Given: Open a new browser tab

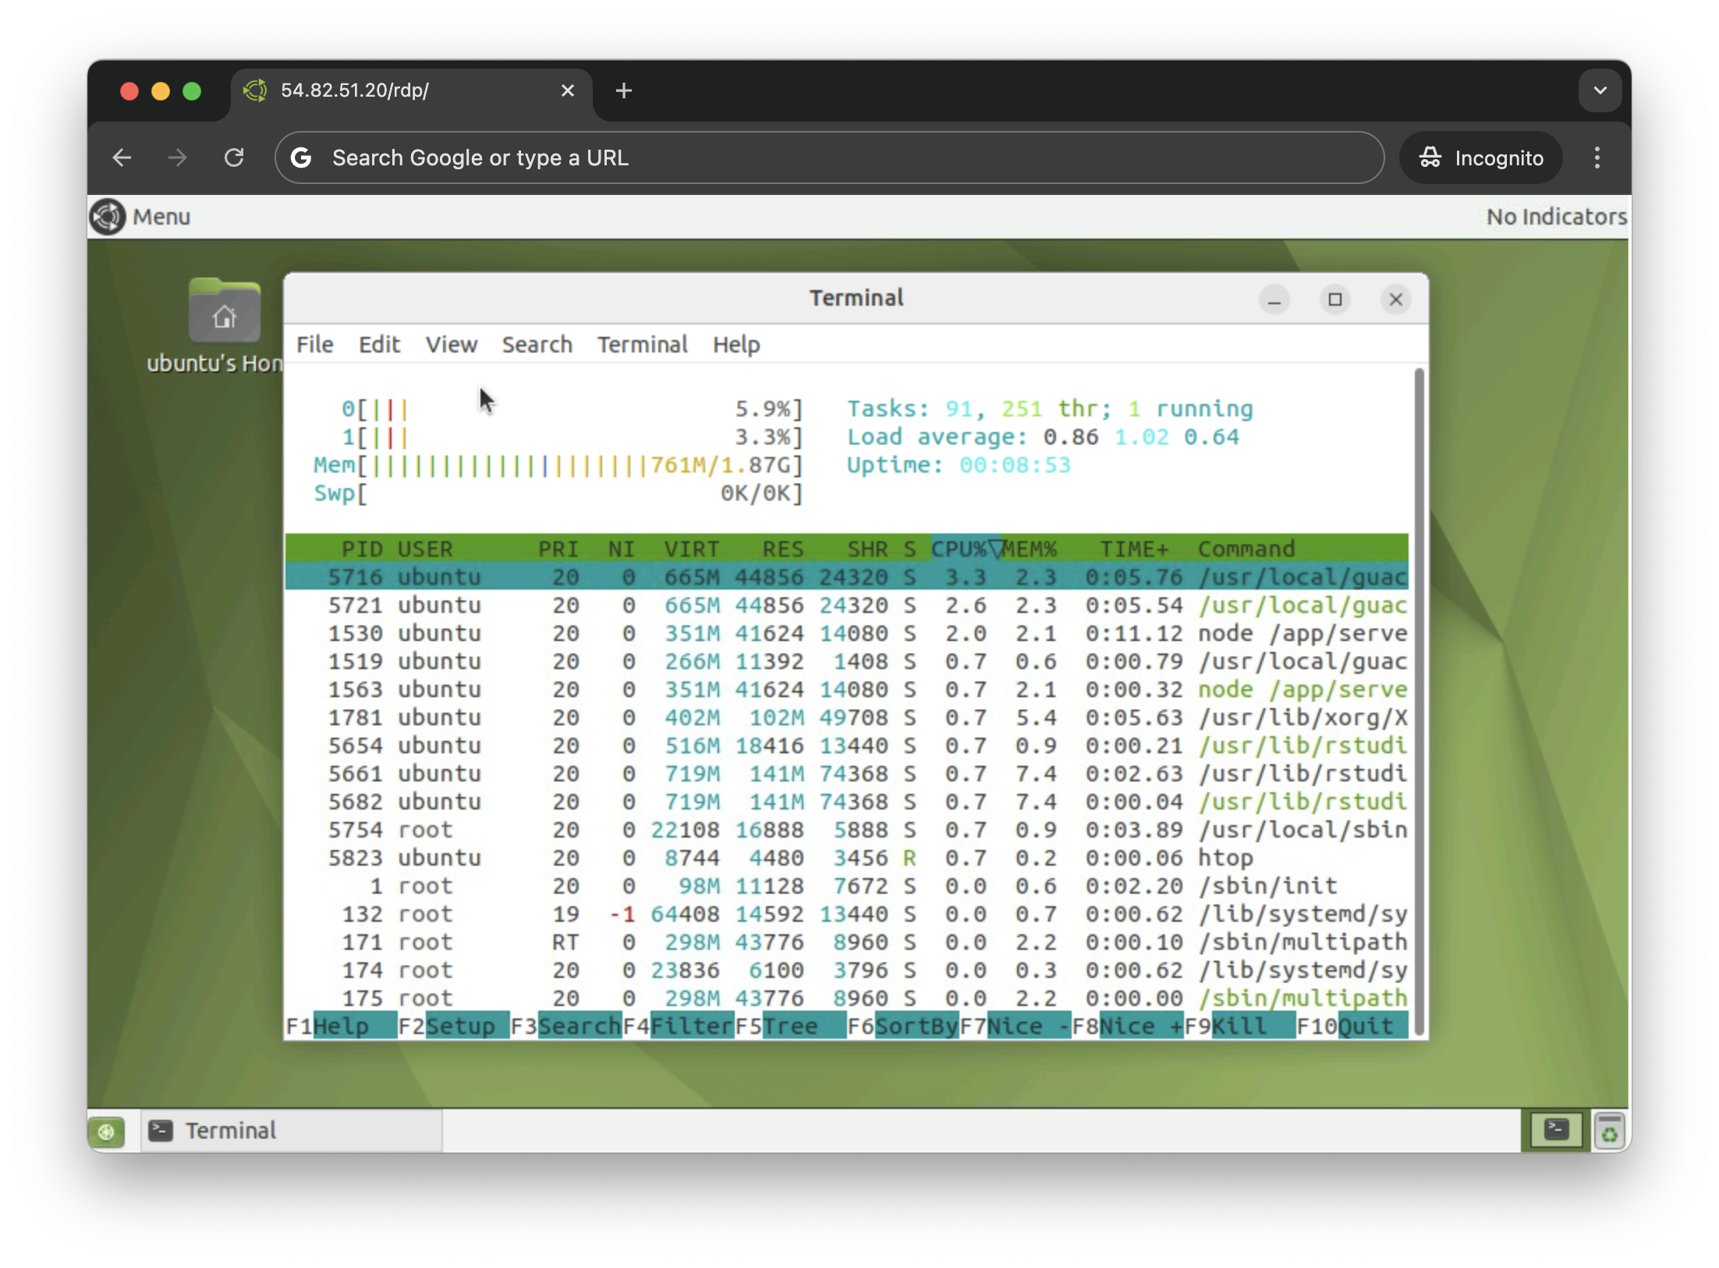Looking at the screenshot, I should click(x=623, y=91).
